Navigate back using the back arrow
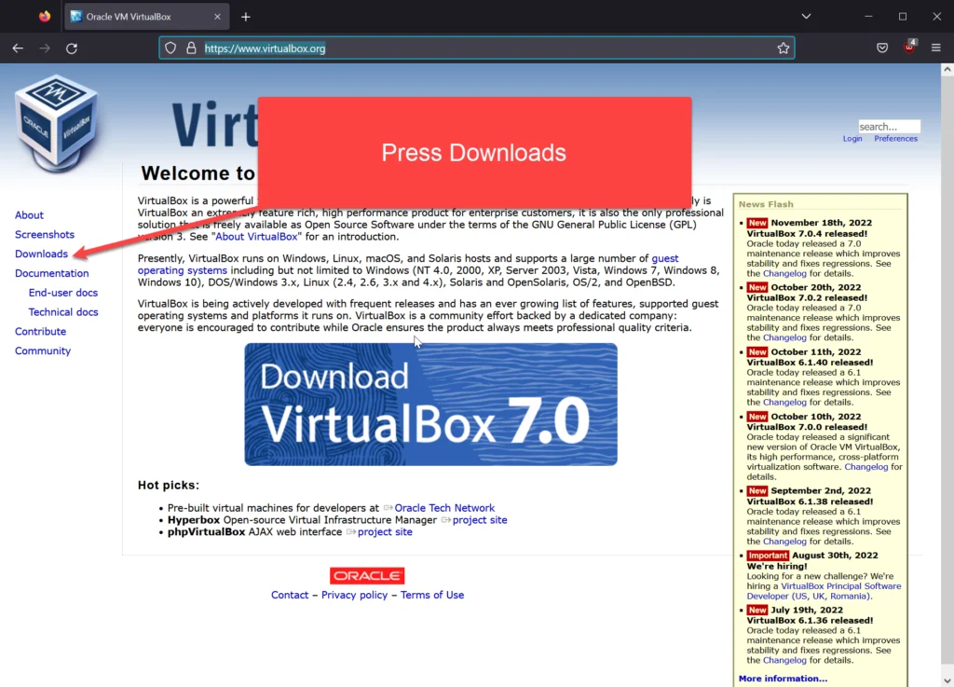 [x=17, y=48]
